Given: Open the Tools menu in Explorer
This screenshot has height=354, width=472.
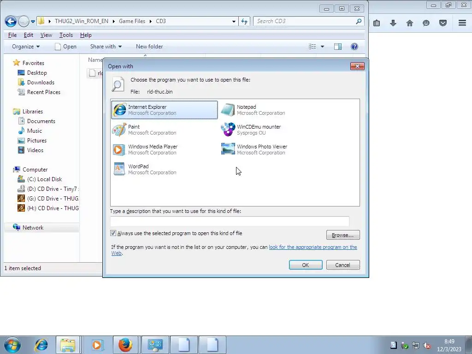Looking at the screenshot, I should (66, 35).
